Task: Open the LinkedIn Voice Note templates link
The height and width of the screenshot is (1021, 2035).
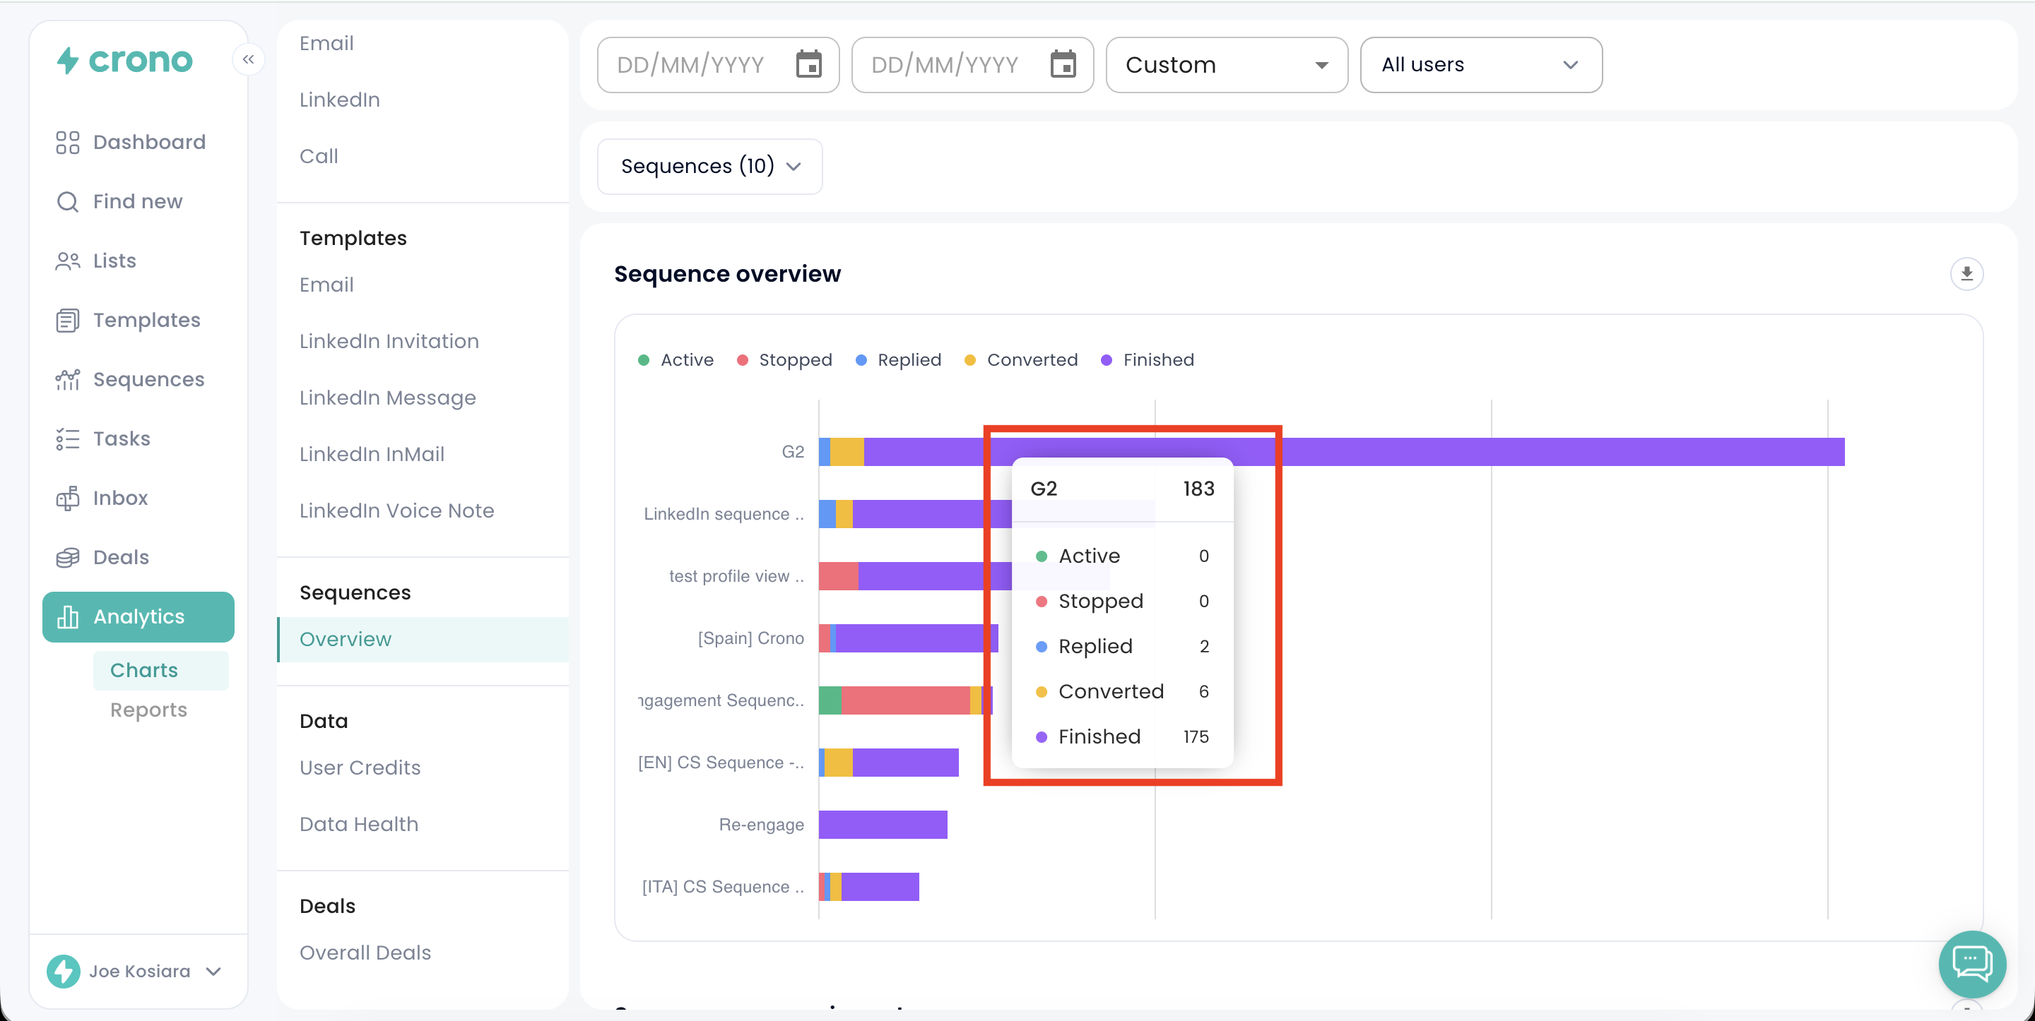Action: pyautogui.click(x=396, y=511)
